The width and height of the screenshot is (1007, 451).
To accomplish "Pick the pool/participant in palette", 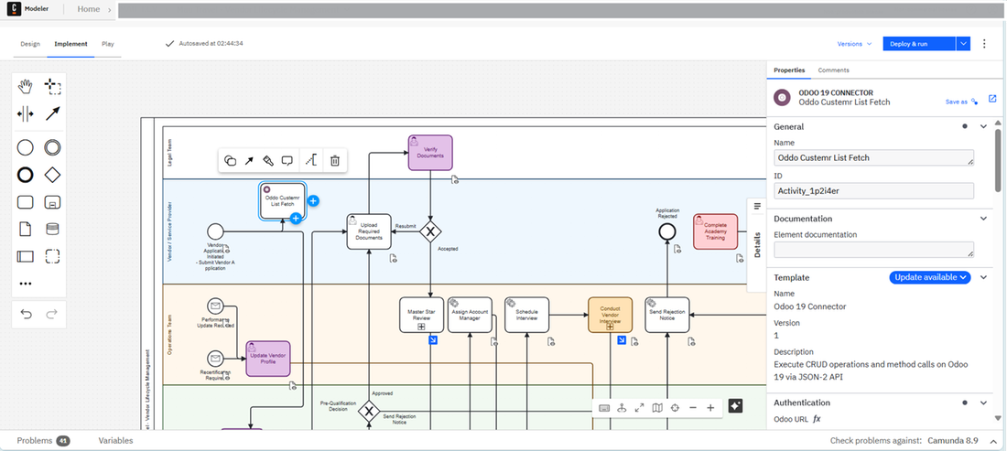I will tap(25, 257).
